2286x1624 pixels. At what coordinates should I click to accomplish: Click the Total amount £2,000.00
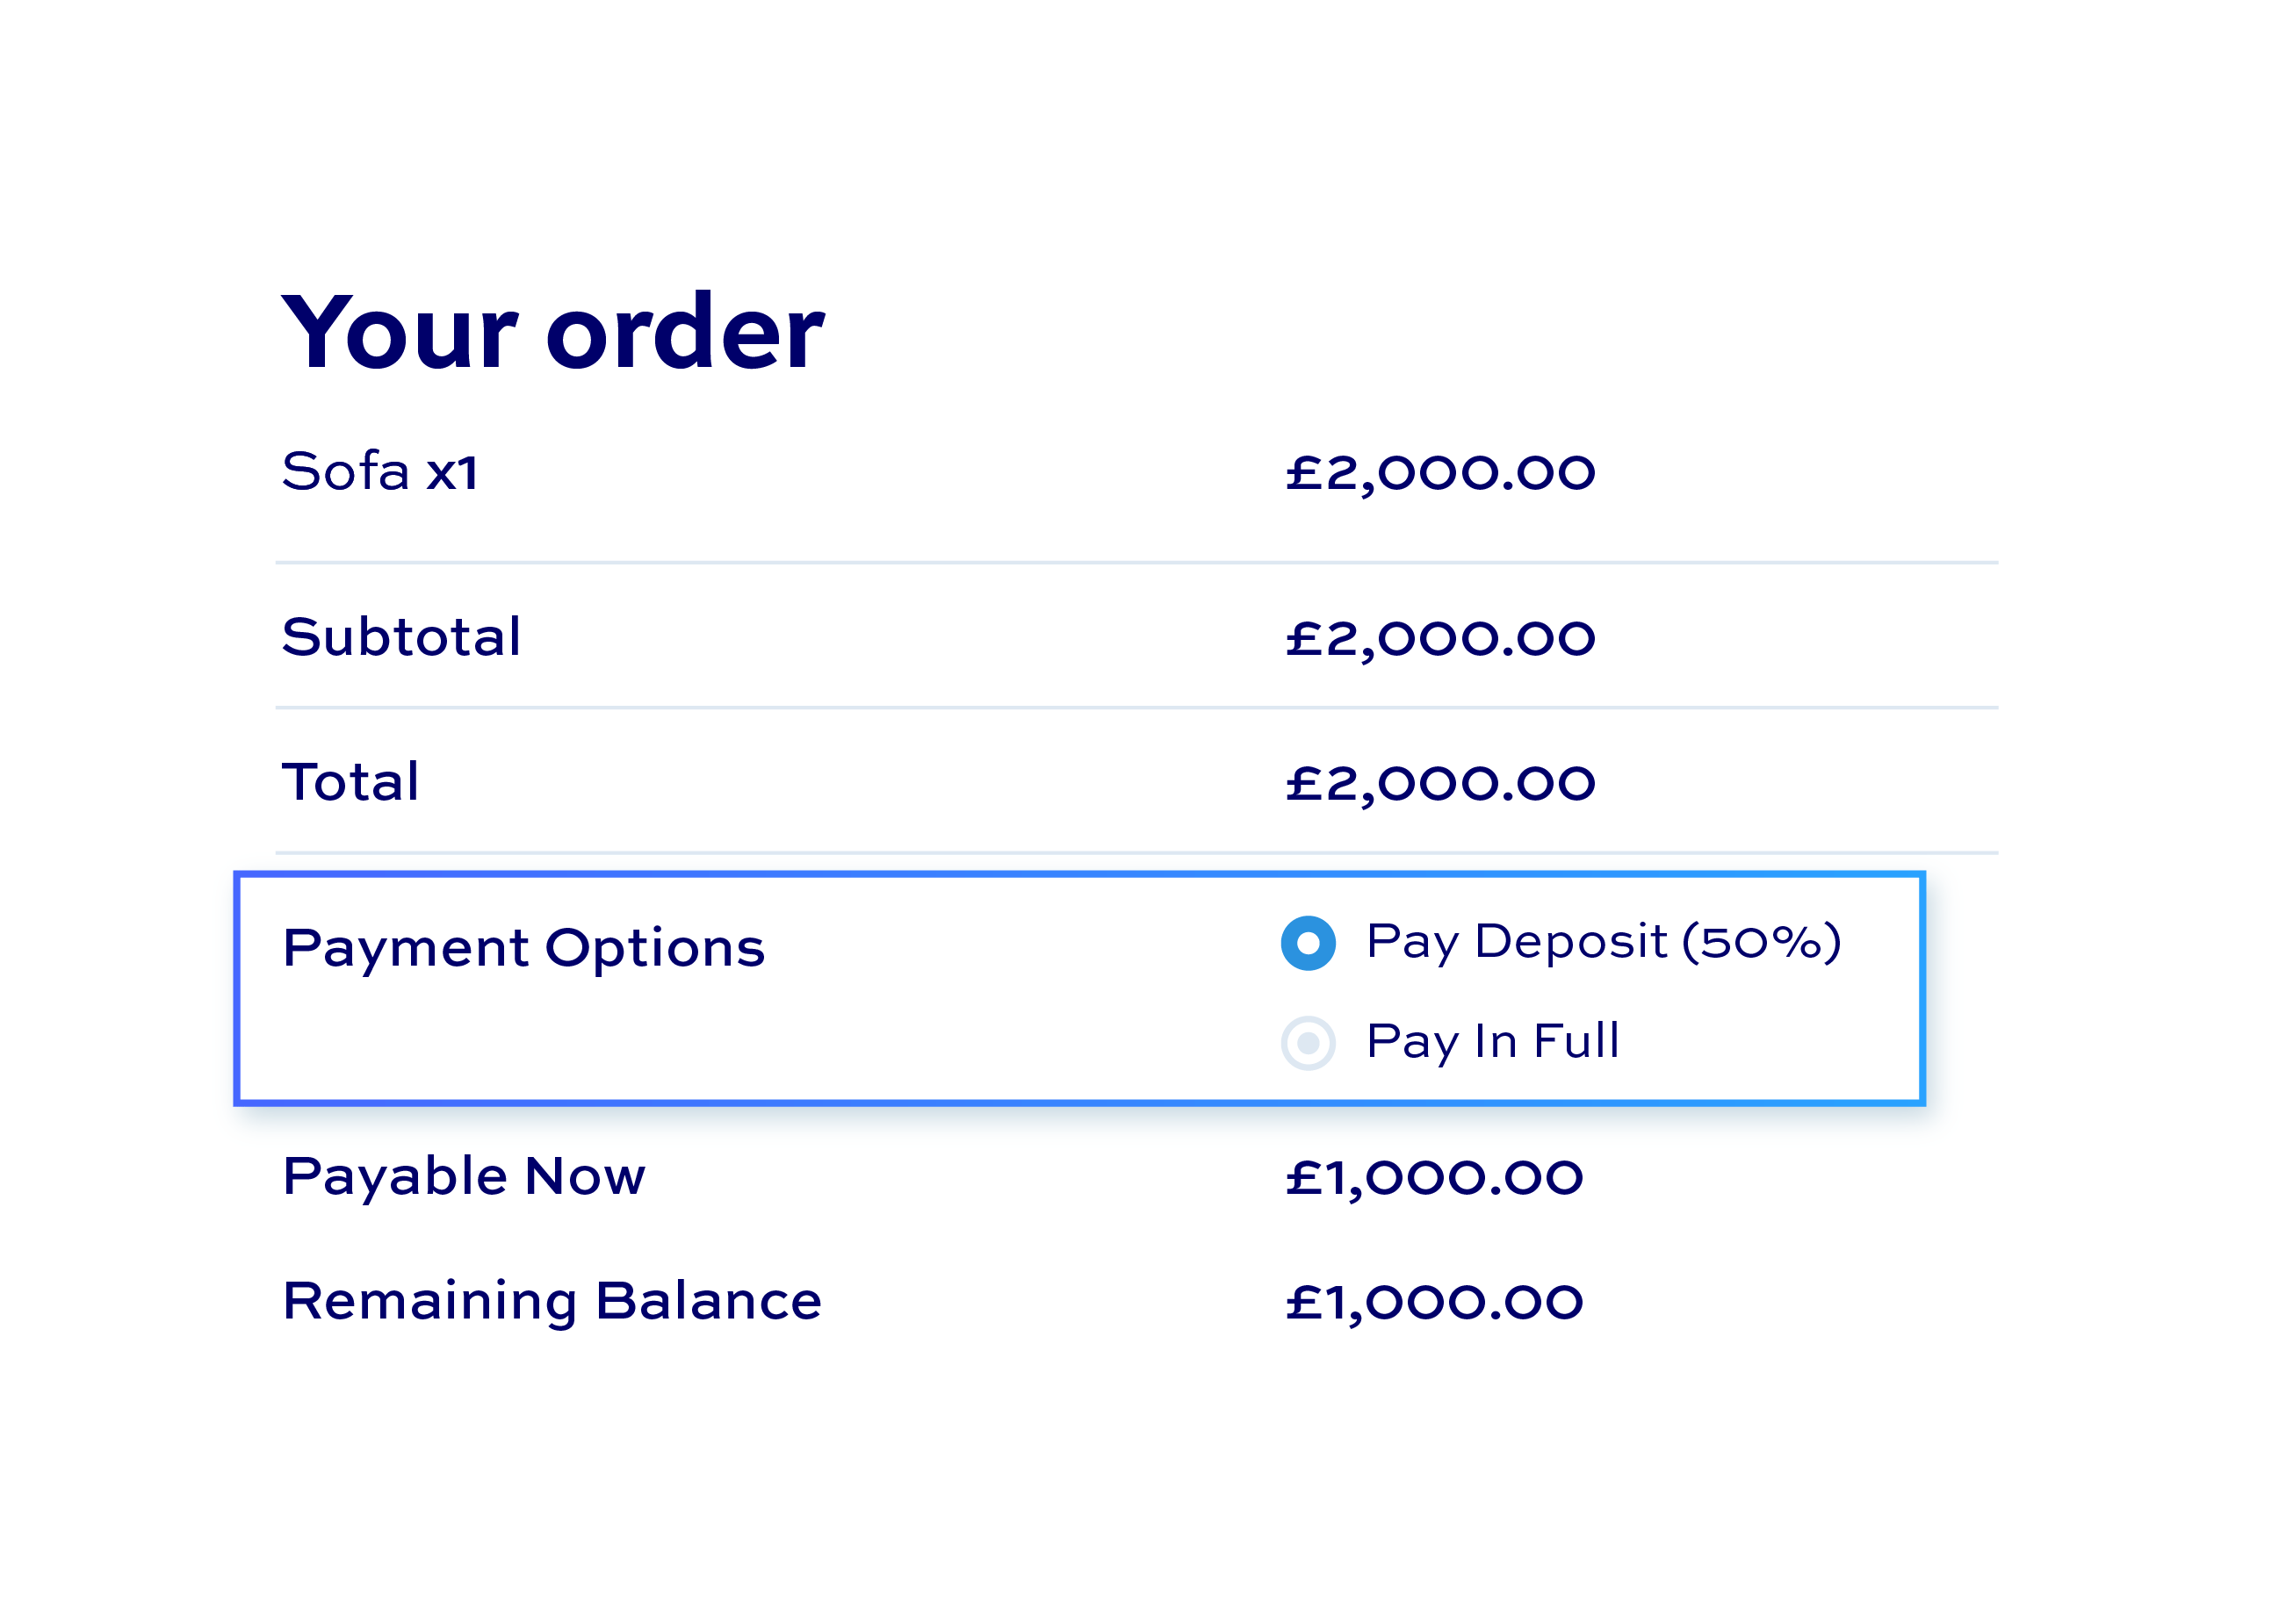[x=1439, y=784]
